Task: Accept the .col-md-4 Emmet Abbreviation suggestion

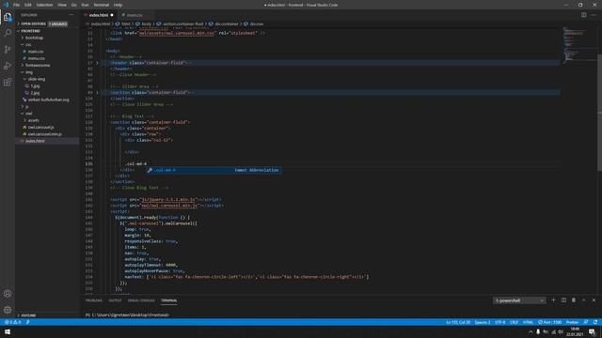Action: pyautogui.click(x=214, y=170)
